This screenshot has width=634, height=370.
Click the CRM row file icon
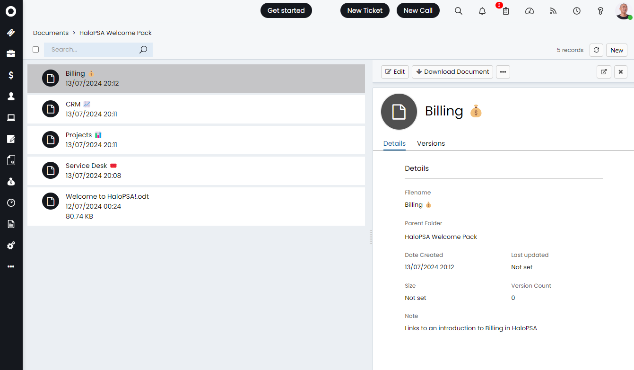[51, 109]
